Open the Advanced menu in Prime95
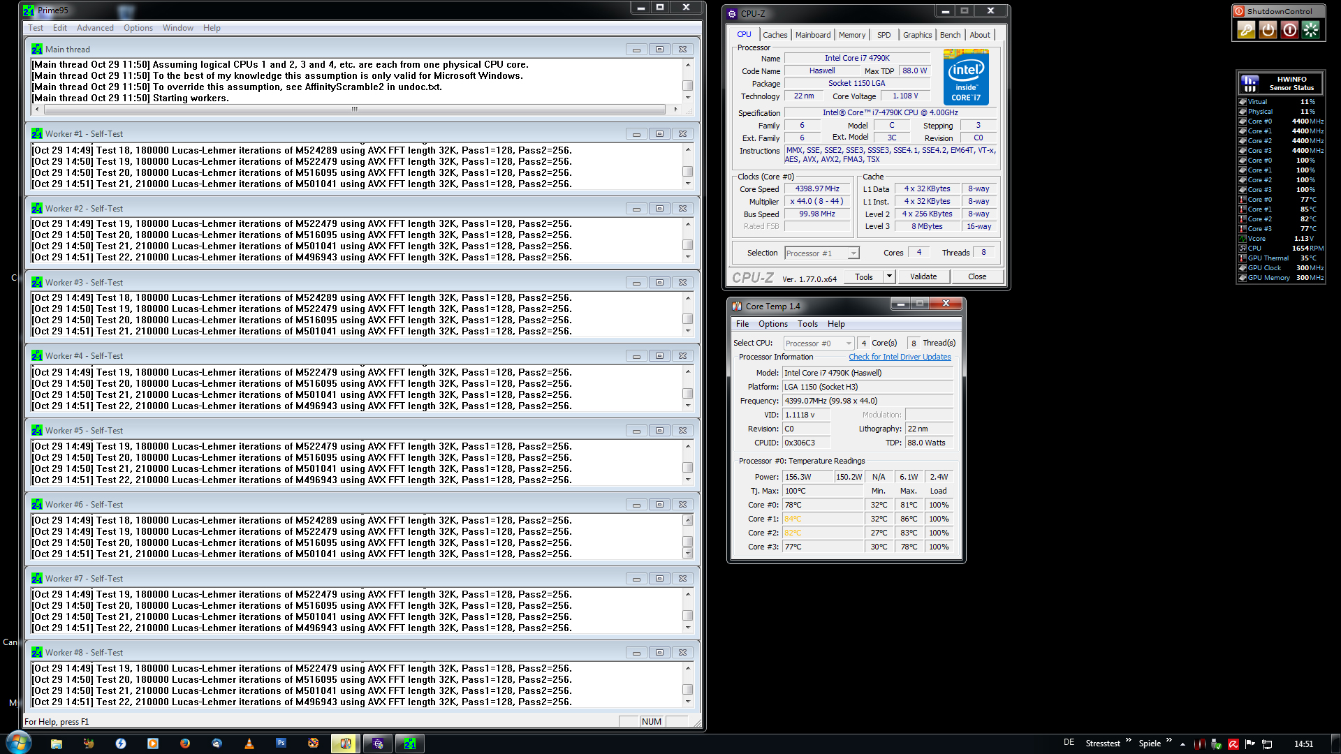Image resolution: width=1341 pixels, height=754 pixels. pyautogui.click(x=95, y=28)
